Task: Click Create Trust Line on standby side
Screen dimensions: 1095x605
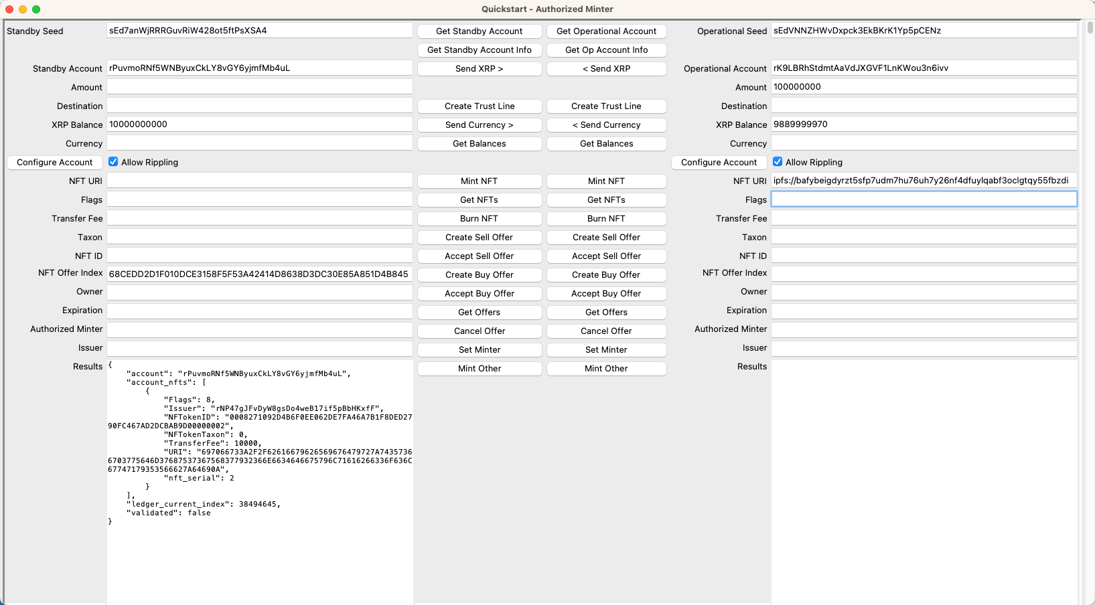Action: [x=479, y=106]
